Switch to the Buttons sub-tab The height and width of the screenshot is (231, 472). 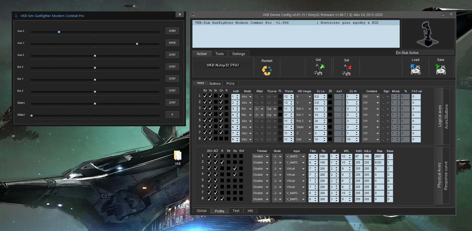(215, 83)
